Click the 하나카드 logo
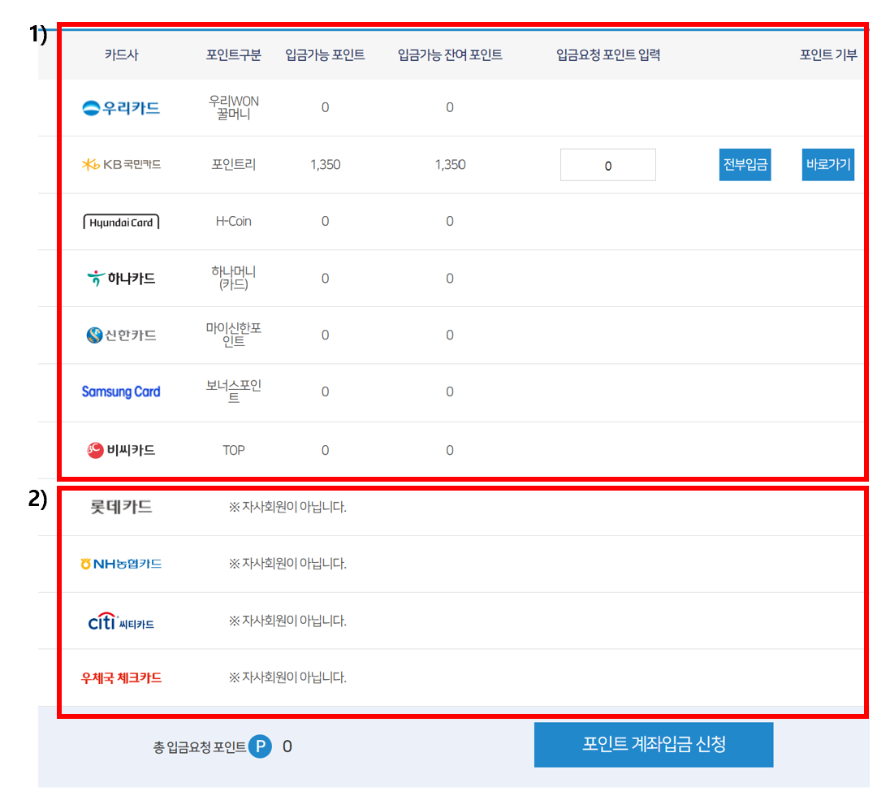The height and width of the screenshot is (809, 890). [121, 278]
